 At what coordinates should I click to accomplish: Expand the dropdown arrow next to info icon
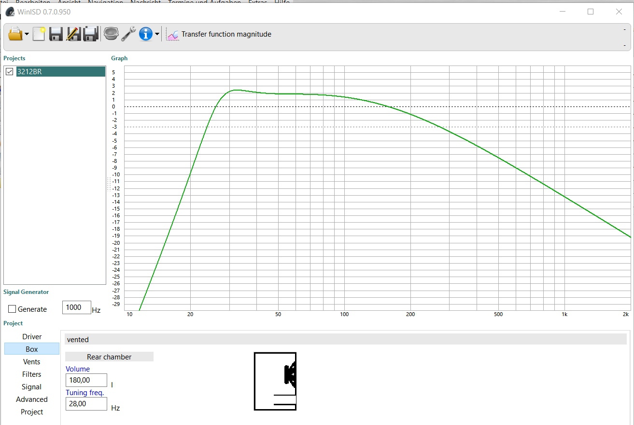[x=157, y=35]
